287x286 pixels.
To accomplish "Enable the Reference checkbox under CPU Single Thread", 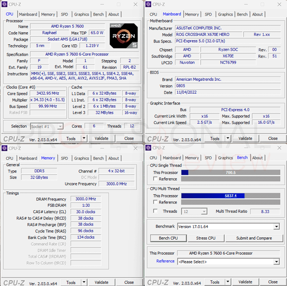I will point(155,179).
